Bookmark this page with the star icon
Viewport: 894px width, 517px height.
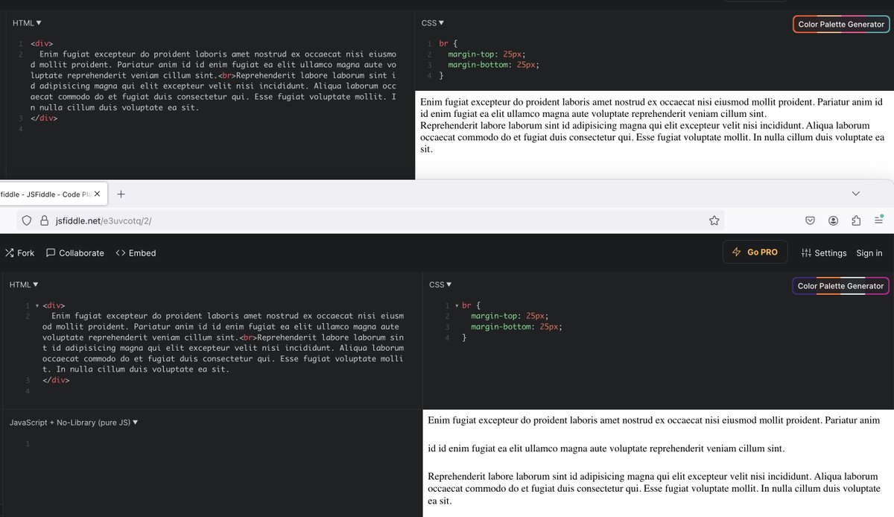click(714, 220)
